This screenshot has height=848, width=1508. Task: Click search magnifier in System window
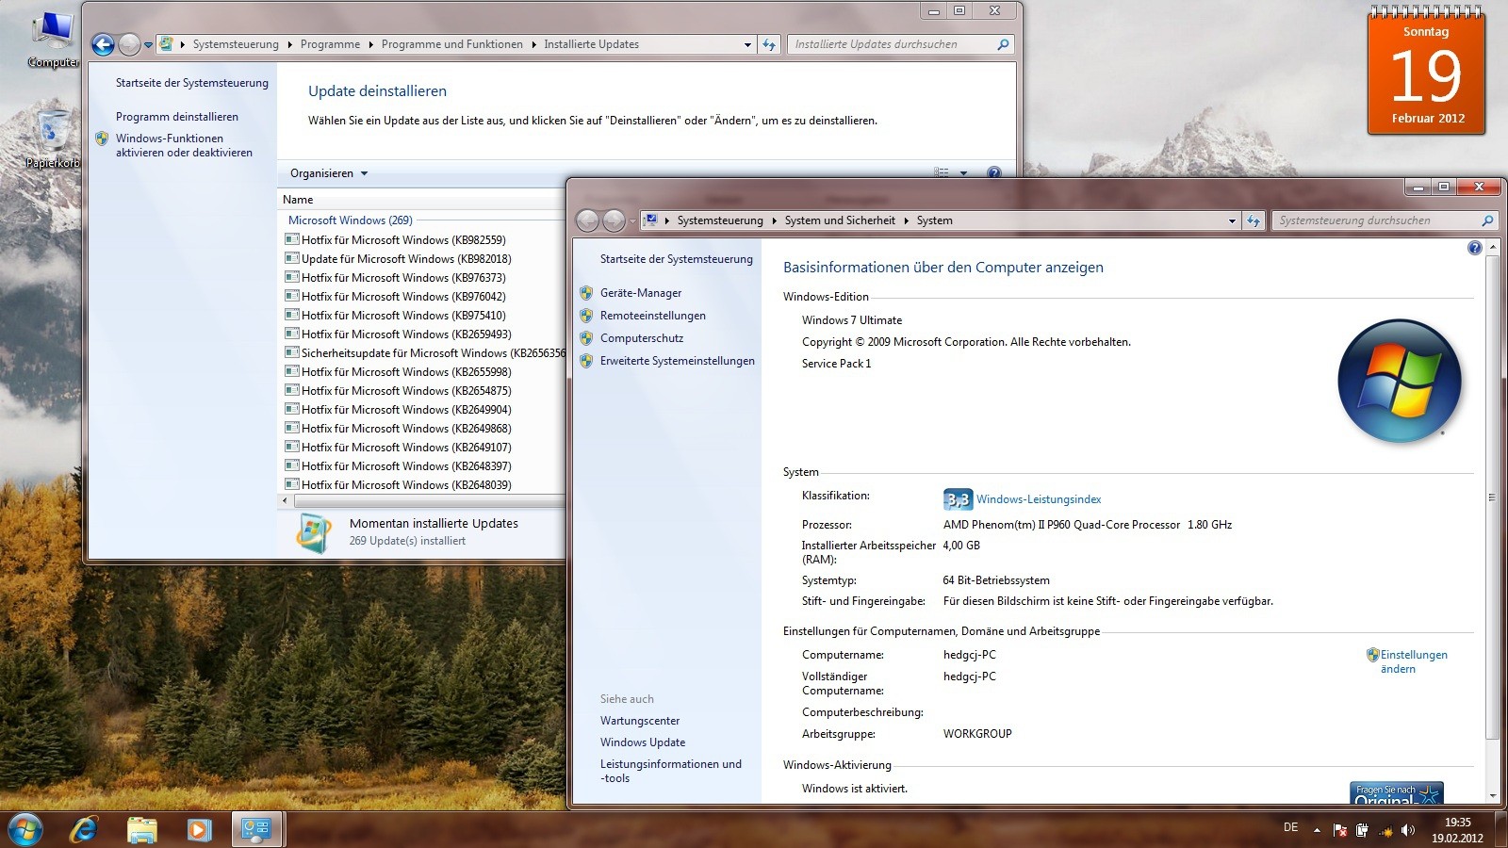click(1487, 220)
